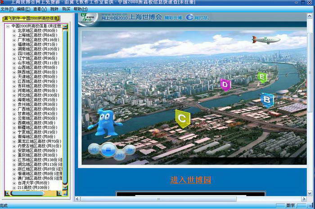Select 211高校 (共108份) in the tree

(33, 187)
